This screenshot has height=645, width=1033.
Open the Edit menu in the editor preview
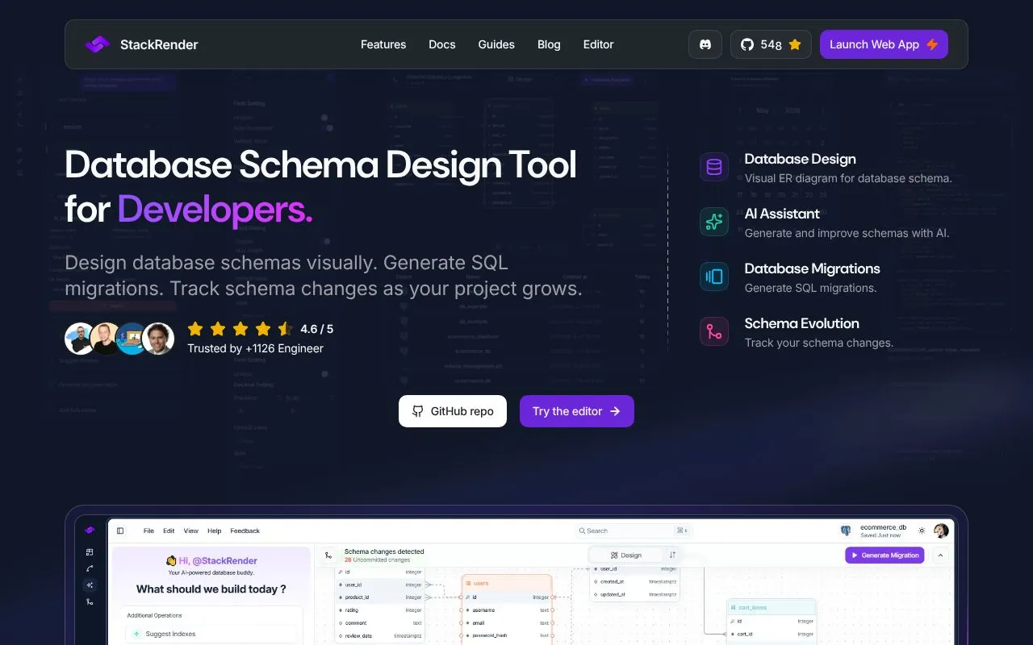[x=169, y=531]
